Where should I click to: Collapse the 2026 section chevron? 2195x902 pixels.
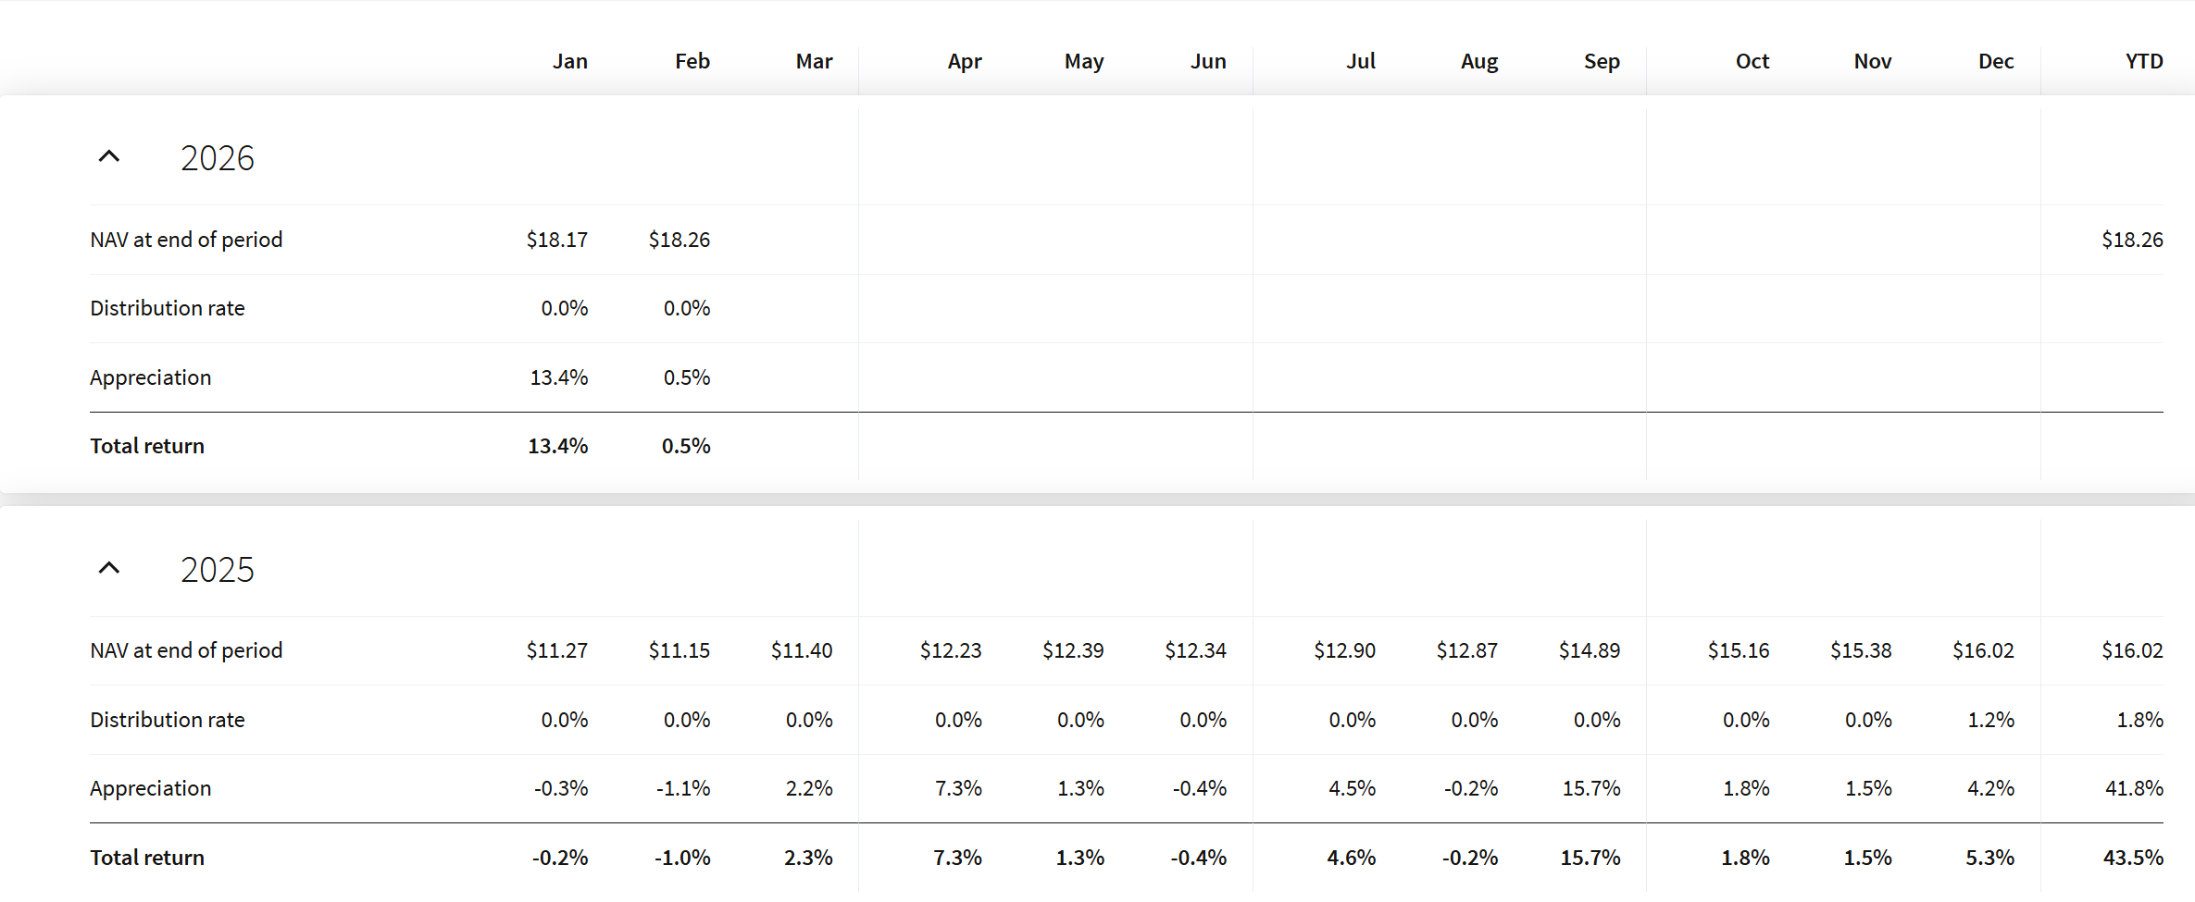click(109, 156)
